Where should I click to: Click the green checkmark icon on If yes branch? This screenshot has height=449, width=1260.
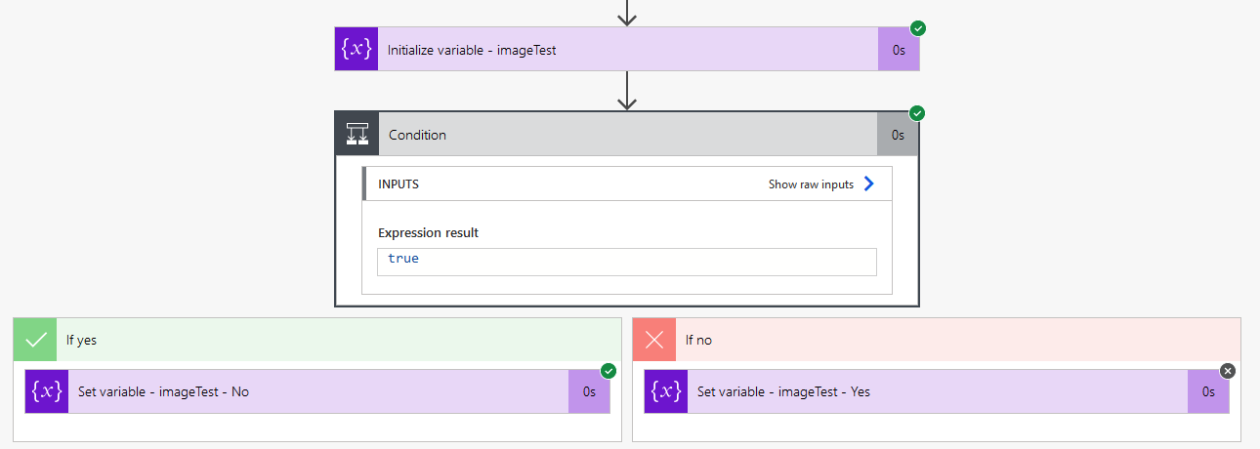[x=35, y=340]
